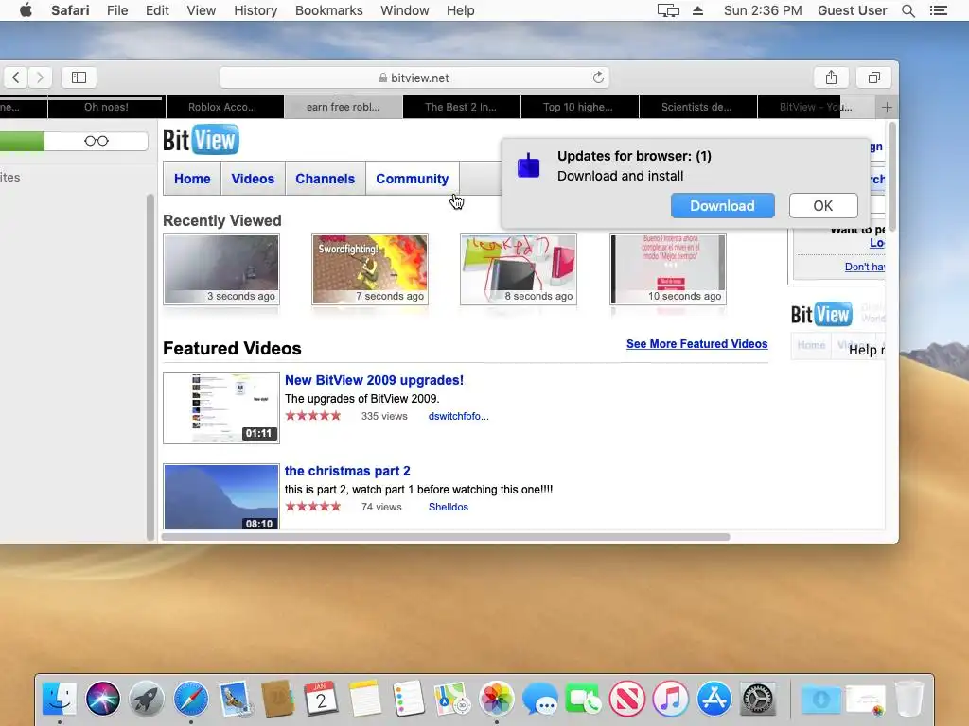
Task: Open Calendar in the Dock
Action: [322, 699]
